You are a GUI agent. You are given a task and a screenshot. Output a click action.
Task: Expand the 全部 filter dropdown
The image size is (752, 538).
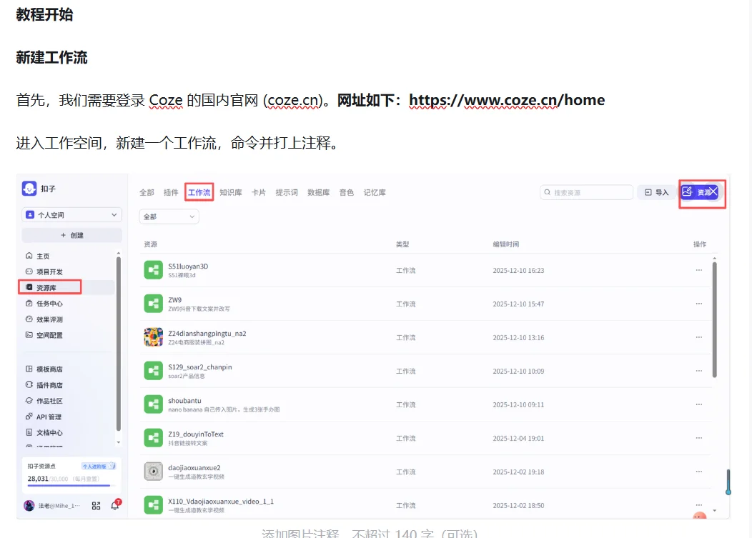click(x=169, y=216)
